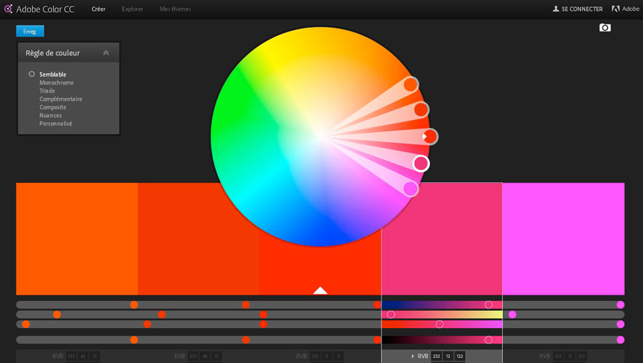The height and width of the screenshot is (363, 643).
Task: Click the RVB label under the magenta swatch
Action: 544,356
